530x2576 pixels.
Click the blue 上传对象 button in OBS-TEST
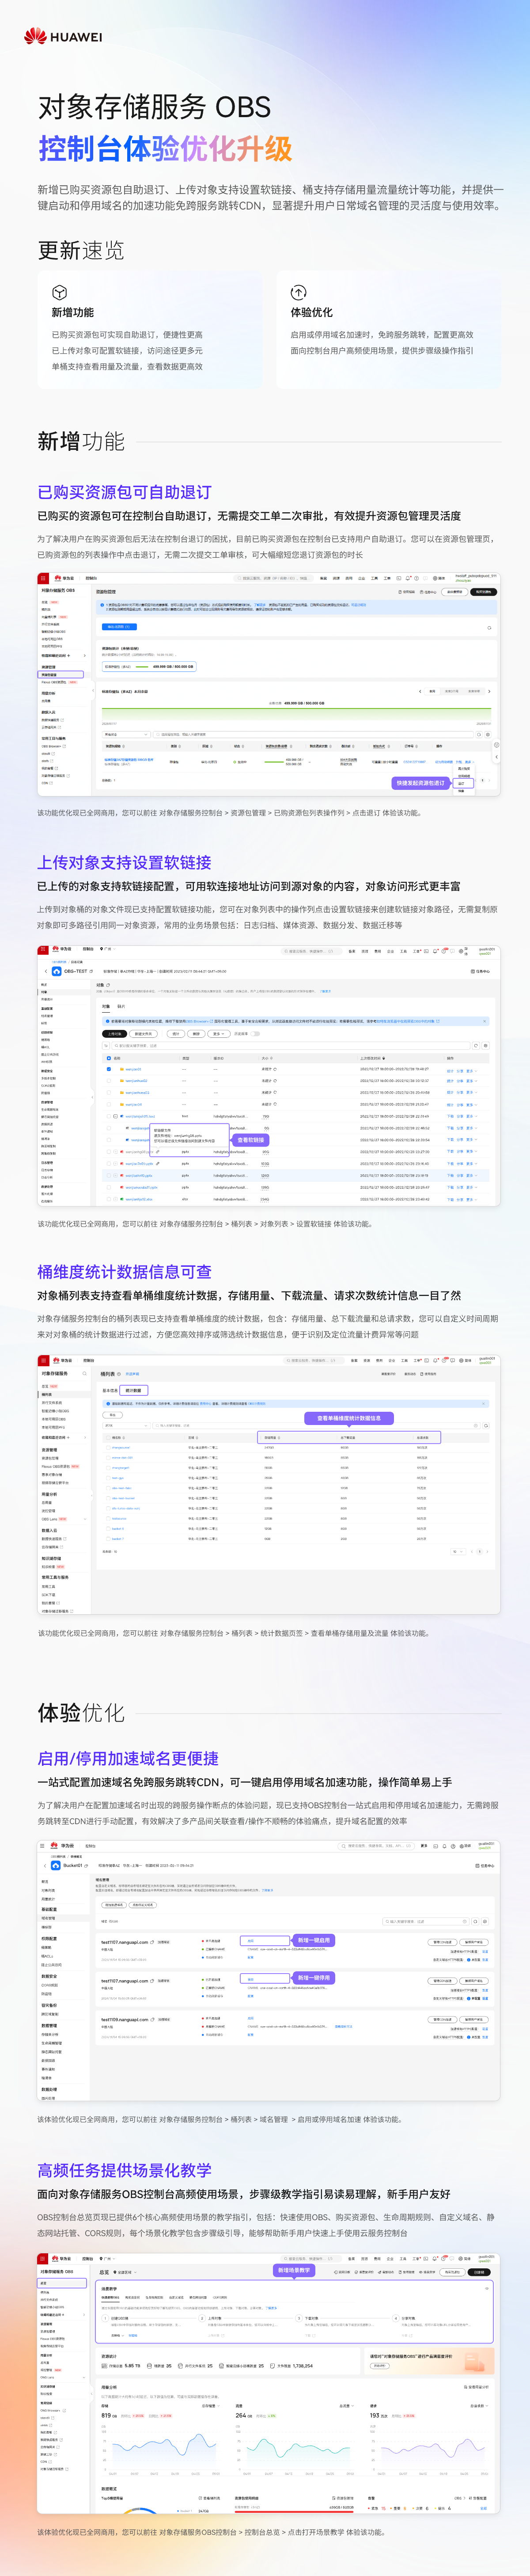[x=115, y=1033]
